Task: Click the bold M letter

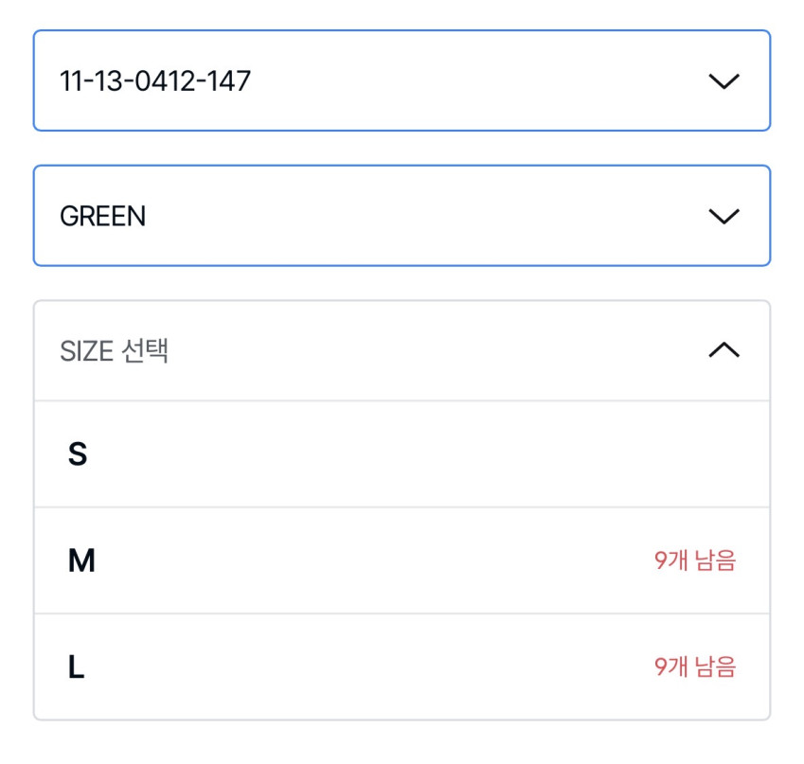Action: tap(81, 561)
